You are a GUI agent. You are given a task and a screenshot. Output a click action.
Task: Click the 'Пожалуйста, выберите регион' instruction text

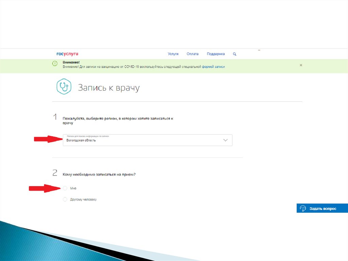[x=118, y=121]
